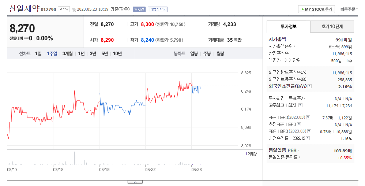Click the 고가 value 8,300

(x=147, y=24)
